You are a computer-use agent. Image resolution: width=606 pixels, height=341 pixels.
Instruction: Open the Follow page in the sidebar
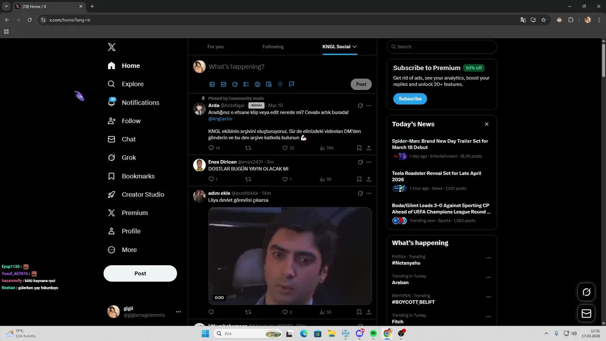pos(124,121)
